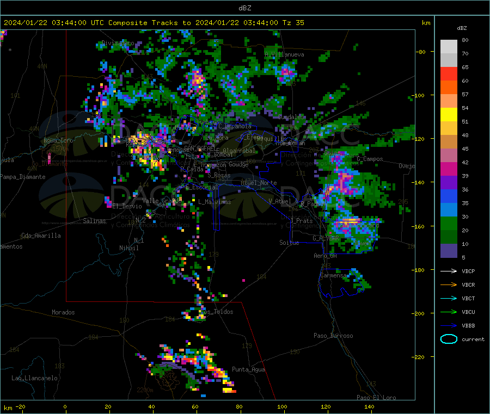Click the 'Punta_Agua' map label

tap(248, 370)
